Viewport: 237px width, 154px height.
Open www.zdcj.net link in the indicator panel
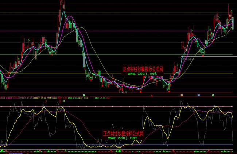pos(123,138)
